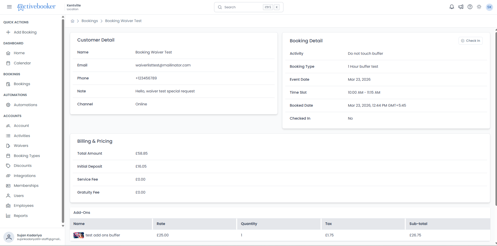Image resolution: width=497 pixels, height=246 pixels.
Task: Click Sujan Kadariya profile name
Action: tap(29, 235)
